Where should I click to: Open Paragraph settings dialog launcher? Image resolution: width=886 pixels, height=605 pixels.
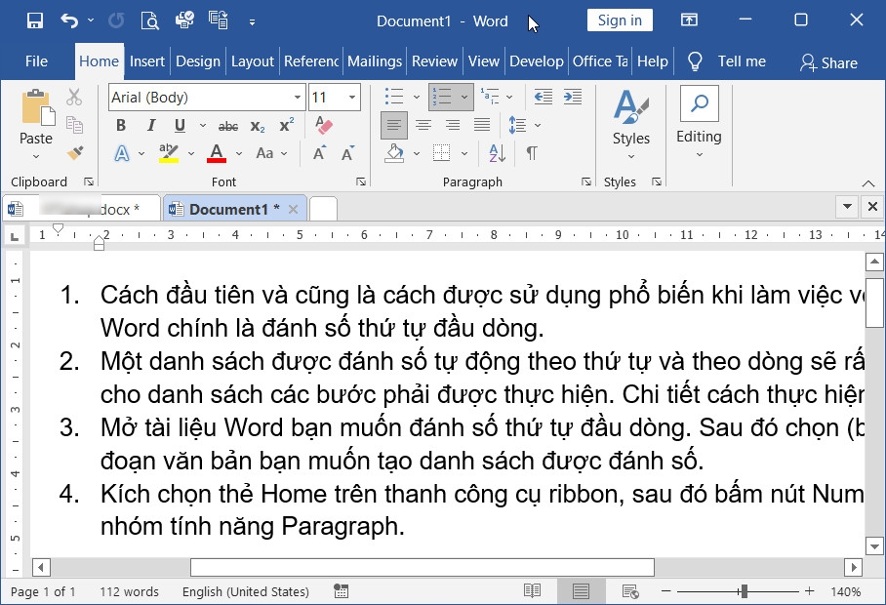coord(586,181)
